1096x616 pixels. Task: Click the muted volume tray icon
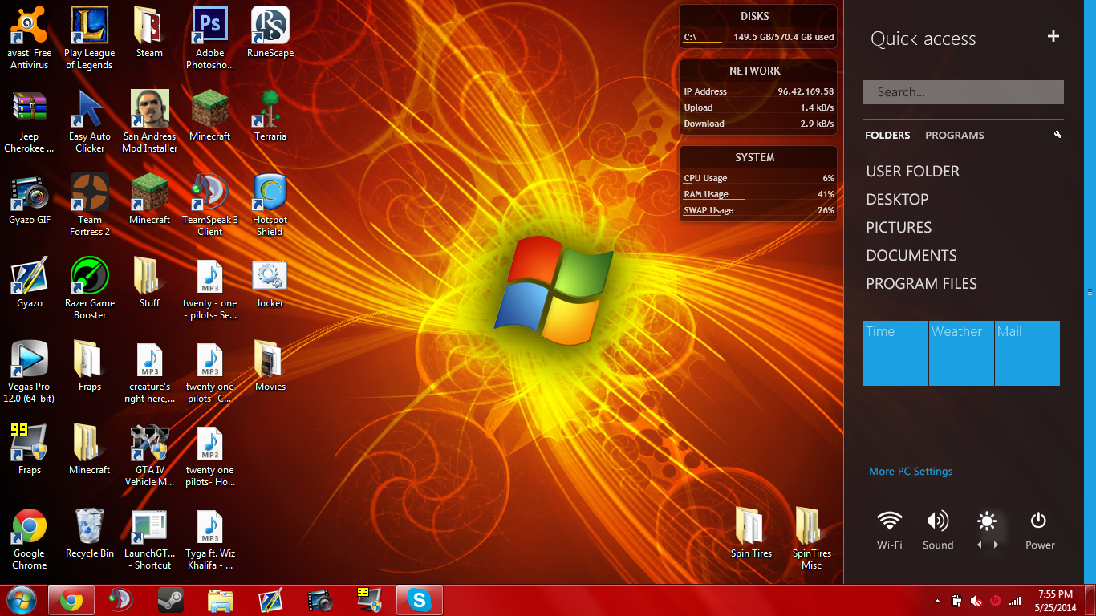pos(976,601)
